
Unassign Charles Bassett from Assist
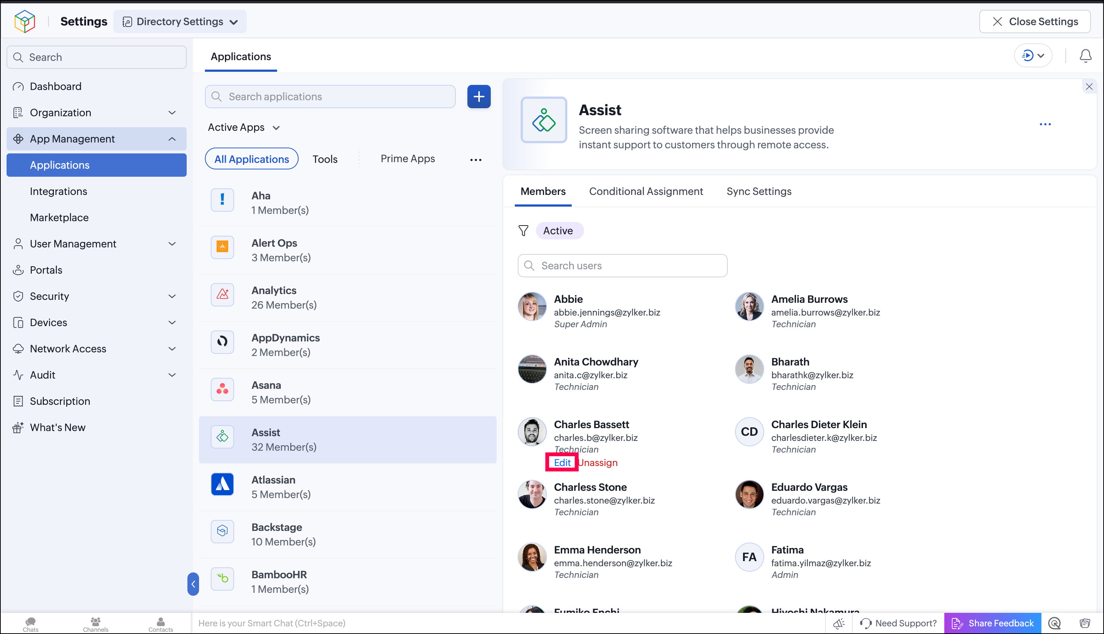click(598, 463)
